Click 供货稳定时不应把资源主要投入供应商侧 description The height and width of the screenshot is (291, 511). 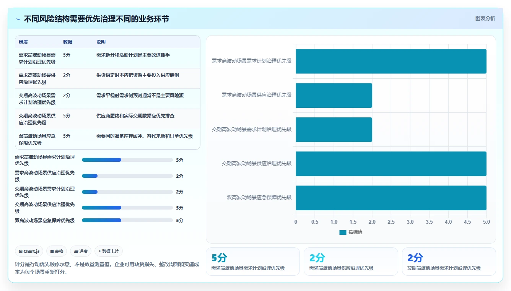pos(138,75)
